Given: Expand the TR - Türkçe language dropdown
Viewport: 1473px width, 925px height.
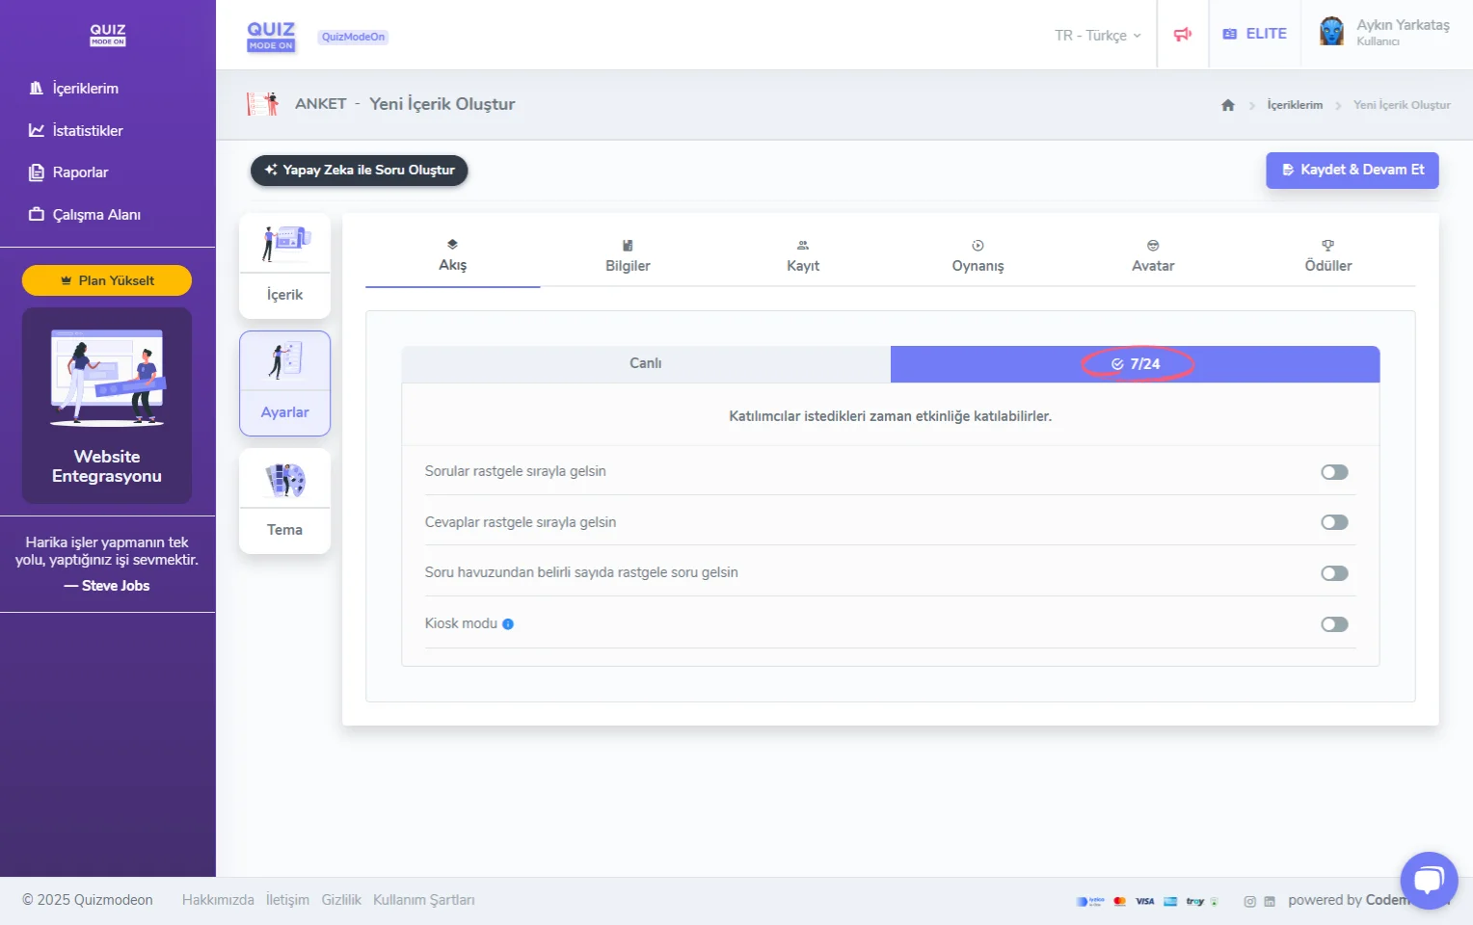Looking at the screenshot, I should point(1097,36).
